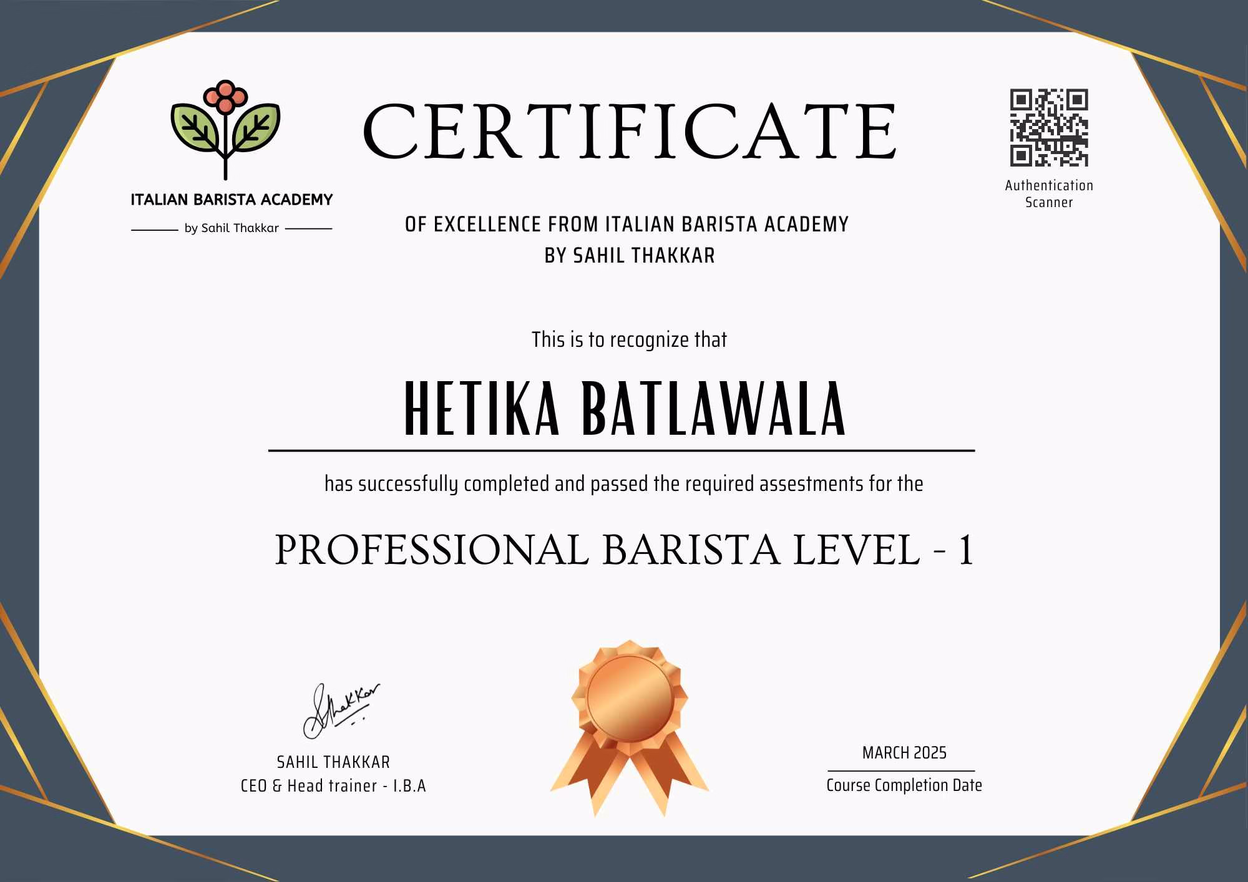Viewport: 1248px width, 882px height.
Task: Click the ITALIAN BARISTA ACADEMY logo text
Action: (x=232, y=200)
